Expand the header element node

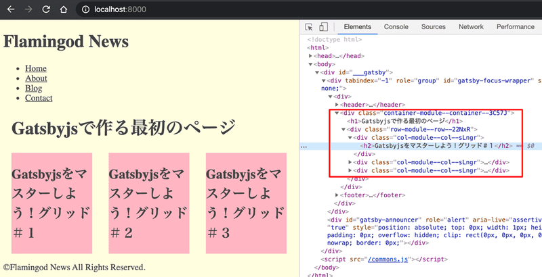click(337, 105)
